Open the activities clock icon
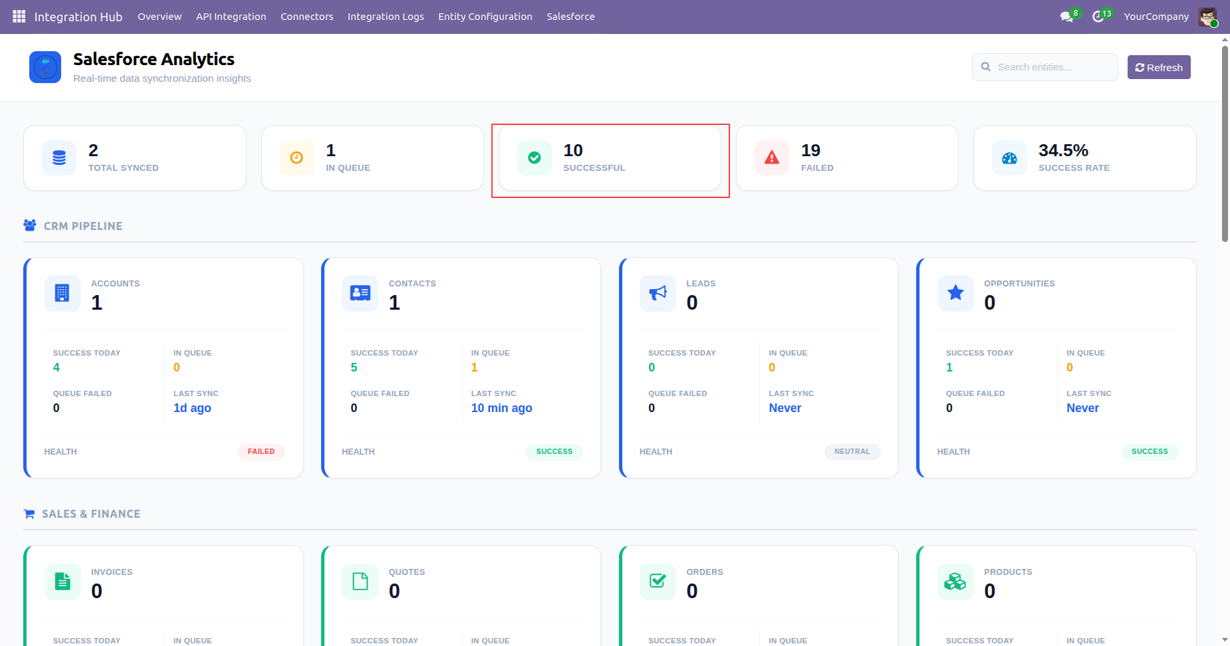 click(1098, 17)
